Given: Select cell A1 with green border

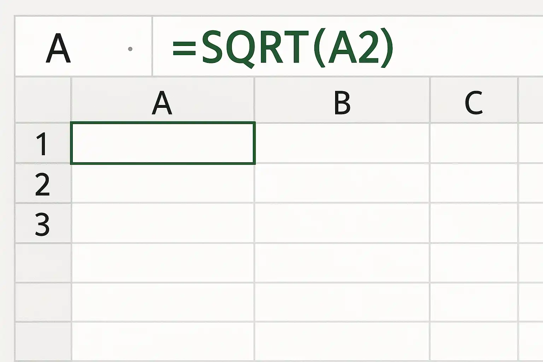Looking at the screenshot, I should coord(163,143).
